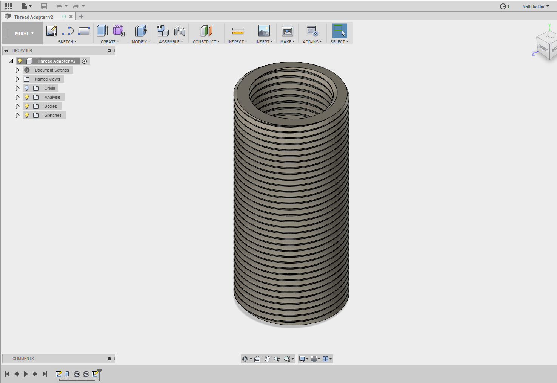Activate the Select tool icon
Screen dimensions: 557x383
coord(339,31)
